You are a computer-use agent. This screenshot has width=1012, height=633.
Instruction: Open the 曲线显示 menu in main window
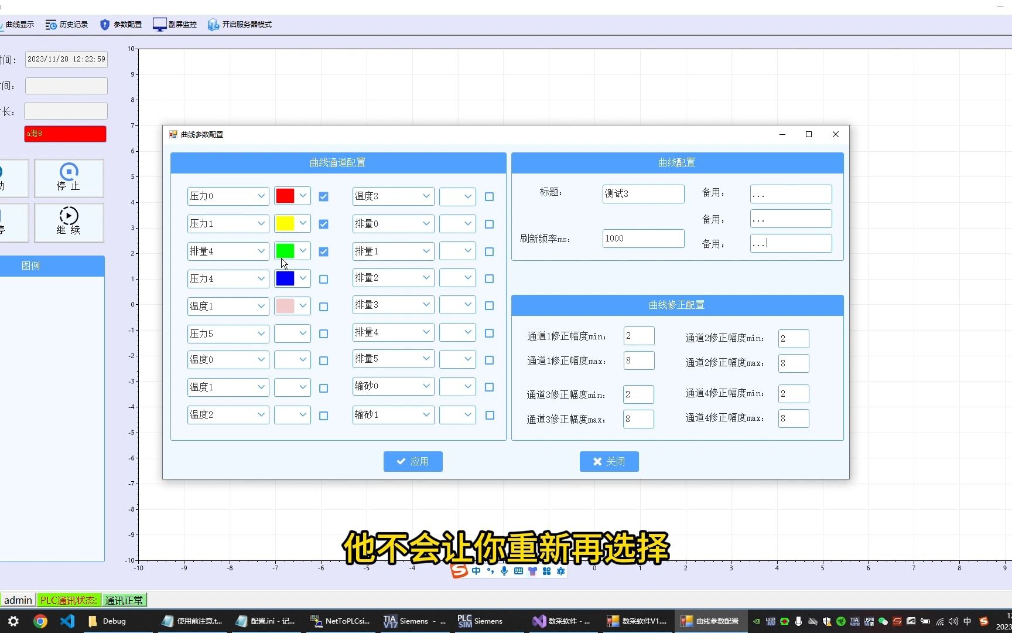click(x=18, y=25)
